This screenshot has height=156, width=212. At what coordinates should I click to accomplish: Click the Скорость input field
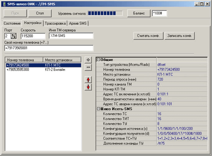click(x=32, y=36)
